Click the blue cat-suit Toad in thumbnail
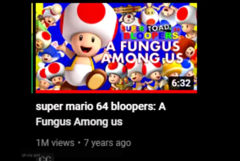The height and width of the screenshot is (161, 240). (x=50, y=53)
